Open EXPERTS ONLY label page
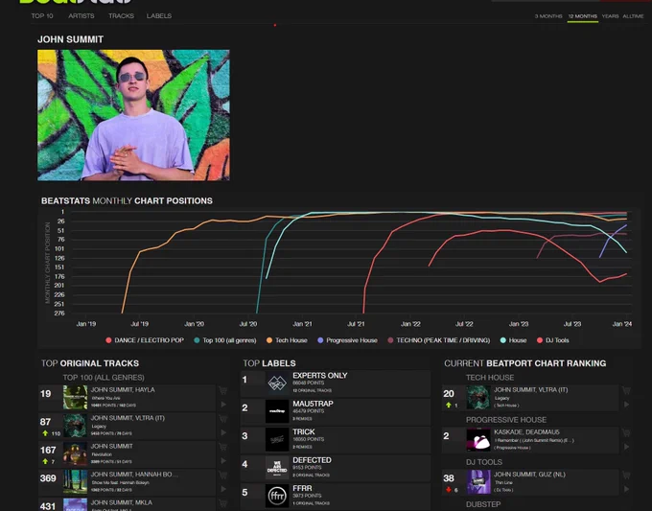 (x=319, y=376)
